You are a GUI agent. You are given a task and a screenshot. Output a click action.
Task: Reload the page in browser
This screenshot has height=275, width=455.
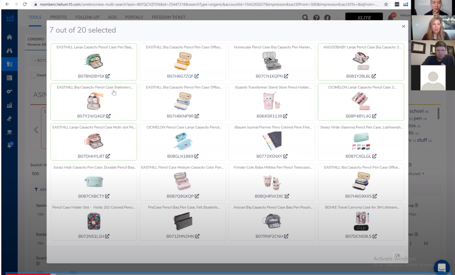click(x=25, y=4)
